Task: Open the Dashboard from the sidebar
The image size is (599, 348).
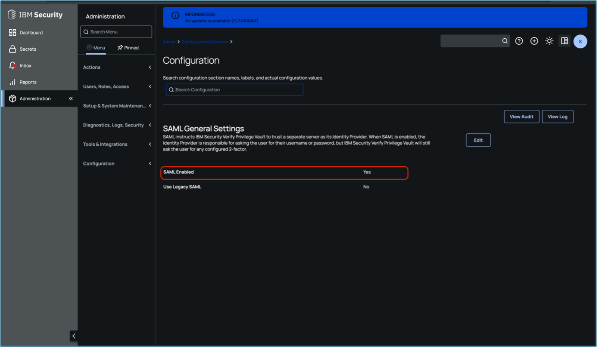Action: click(31, 32)
